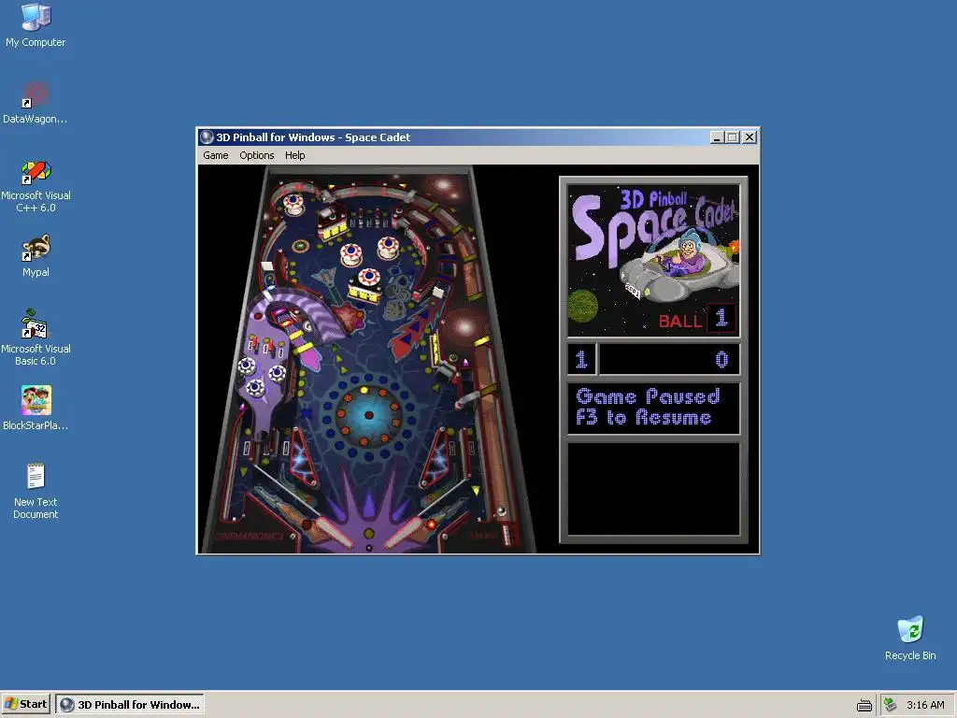Click the blue wormhole center target
957x718 pixels.
coord(368,415)
